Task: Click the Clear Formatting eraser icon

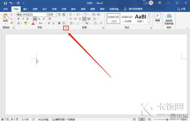Action: (x=50, y=19)
